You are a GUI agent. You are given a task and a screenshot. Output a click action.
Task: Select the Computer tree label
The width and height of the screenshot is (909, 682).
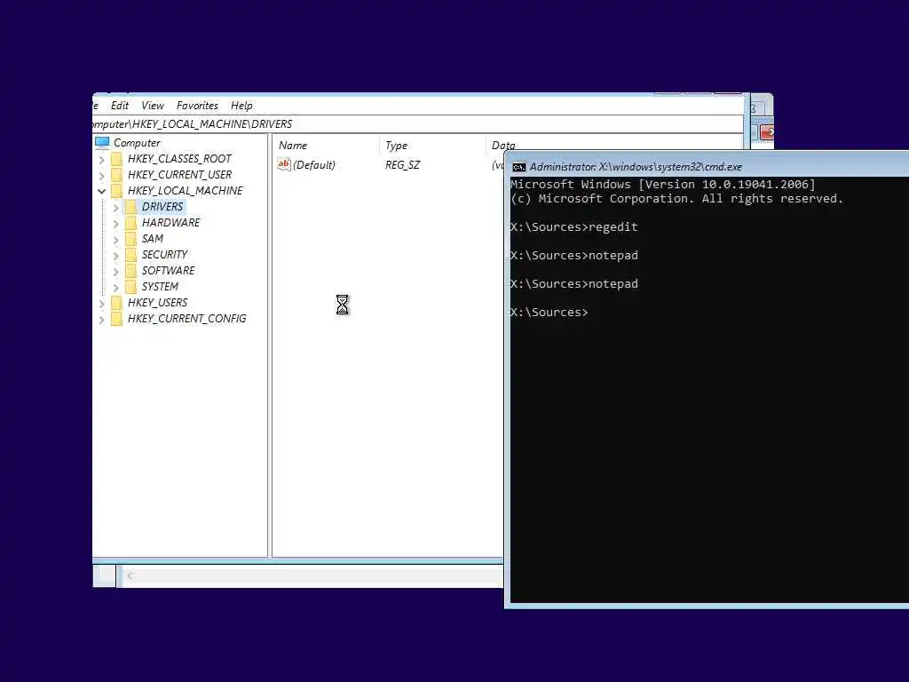point(137,143)
